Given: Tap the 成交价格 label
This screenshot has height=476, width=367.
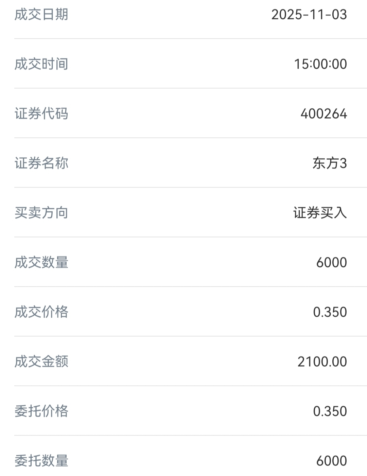Looking at the screenshot, I should pyautogui.click(x=41, y=312).
